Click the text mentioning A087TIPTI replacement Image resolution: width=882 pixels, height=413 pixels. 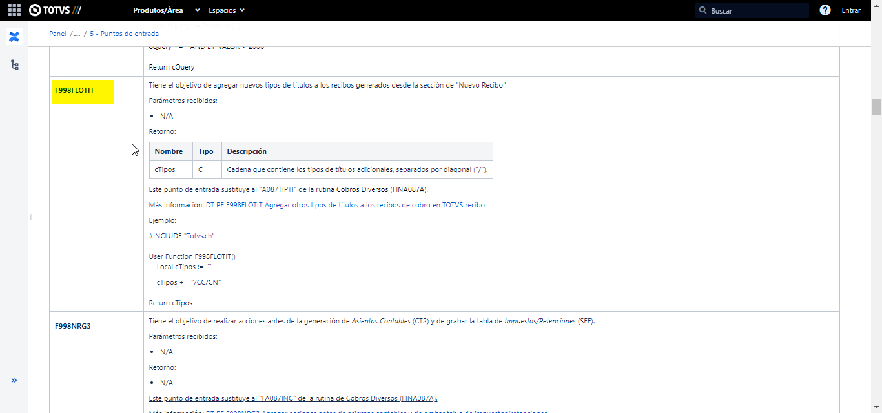pyautogui.click(x=289, y=189)
